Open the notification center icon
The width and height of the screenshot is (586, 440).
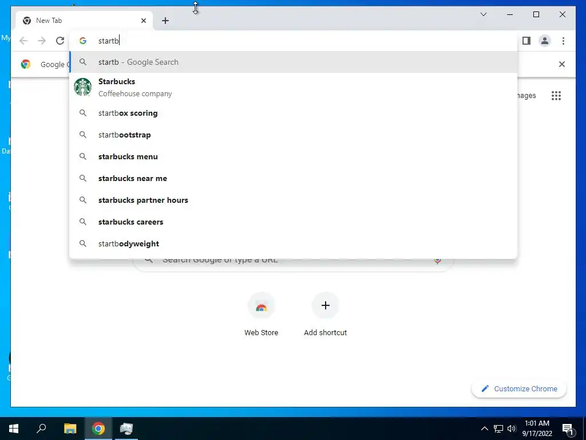tap(568, 429)
